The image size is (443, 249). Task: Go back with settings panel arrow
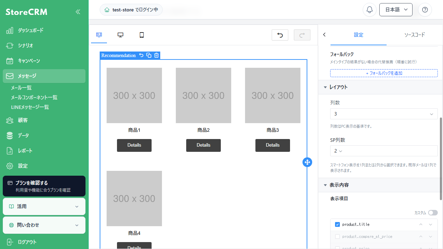pyautogui.click(x=324, y=35)
